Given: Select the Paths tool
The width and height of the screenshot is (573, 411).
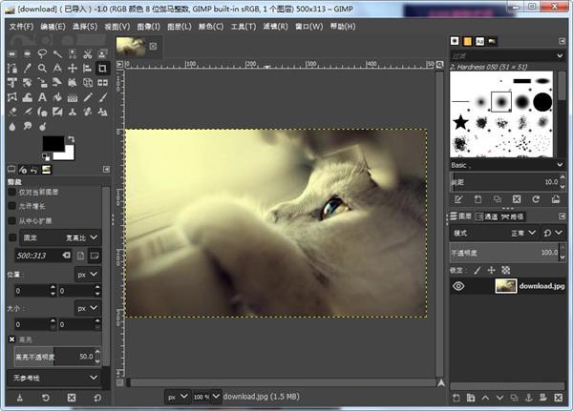Looking at the screenshot, I should coord(12,69).
